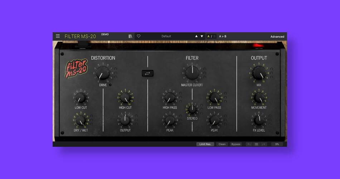Image resolution: width=340 pixels, height=179 pixels.
Task: Click the HIGH PASS knob
Action: pos(170,97)
